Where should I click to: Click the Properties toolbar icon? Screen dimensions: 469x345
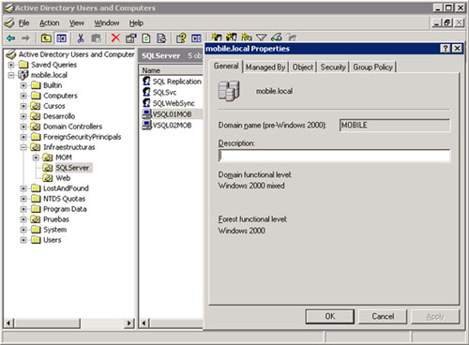pyautogui.click(x=131, y=38)
